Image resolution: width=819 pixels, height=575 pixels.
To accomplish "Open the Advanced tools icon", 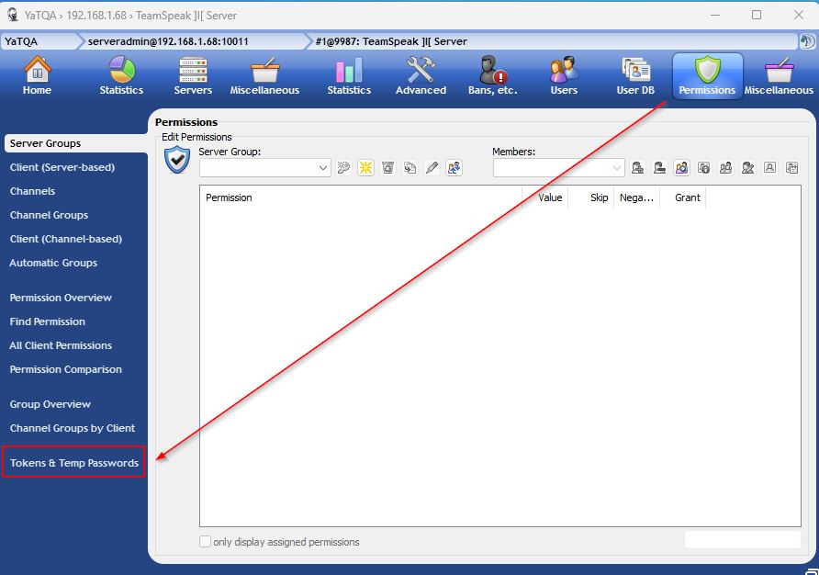I will coord(421,75).
